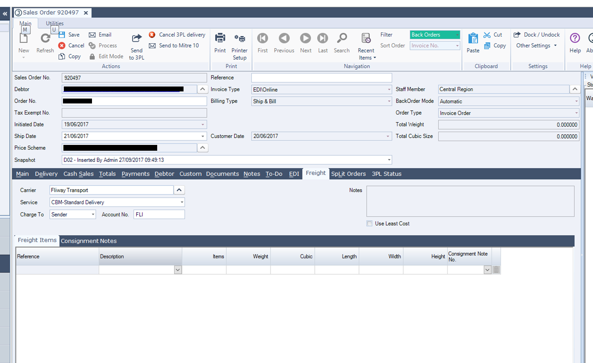Click the Paste clipboard icon
Viewport: 593px width, 363px height.
pos(473,38)
